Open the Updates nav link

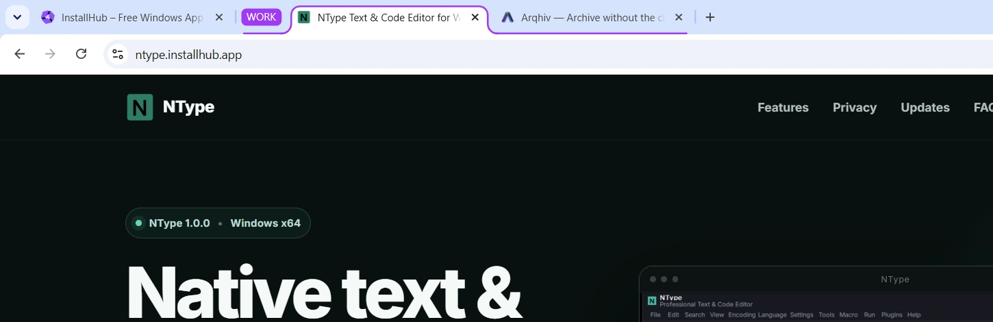coord(925,108)
